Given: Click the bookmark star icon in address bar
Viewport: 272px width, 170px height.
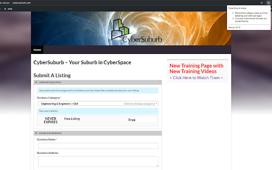Looking at the screenshot, I should [x=262, y=3].
